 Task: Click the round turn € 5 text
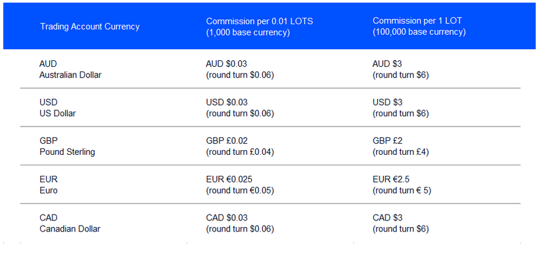[x=402, y=190]
